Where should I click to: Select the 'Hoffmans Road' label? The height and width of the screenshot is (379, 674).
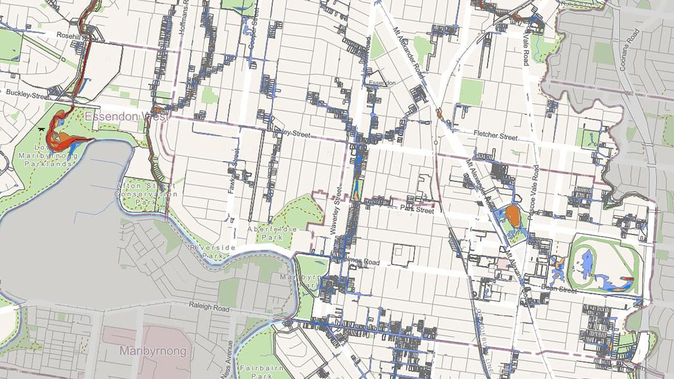[183, 17]
